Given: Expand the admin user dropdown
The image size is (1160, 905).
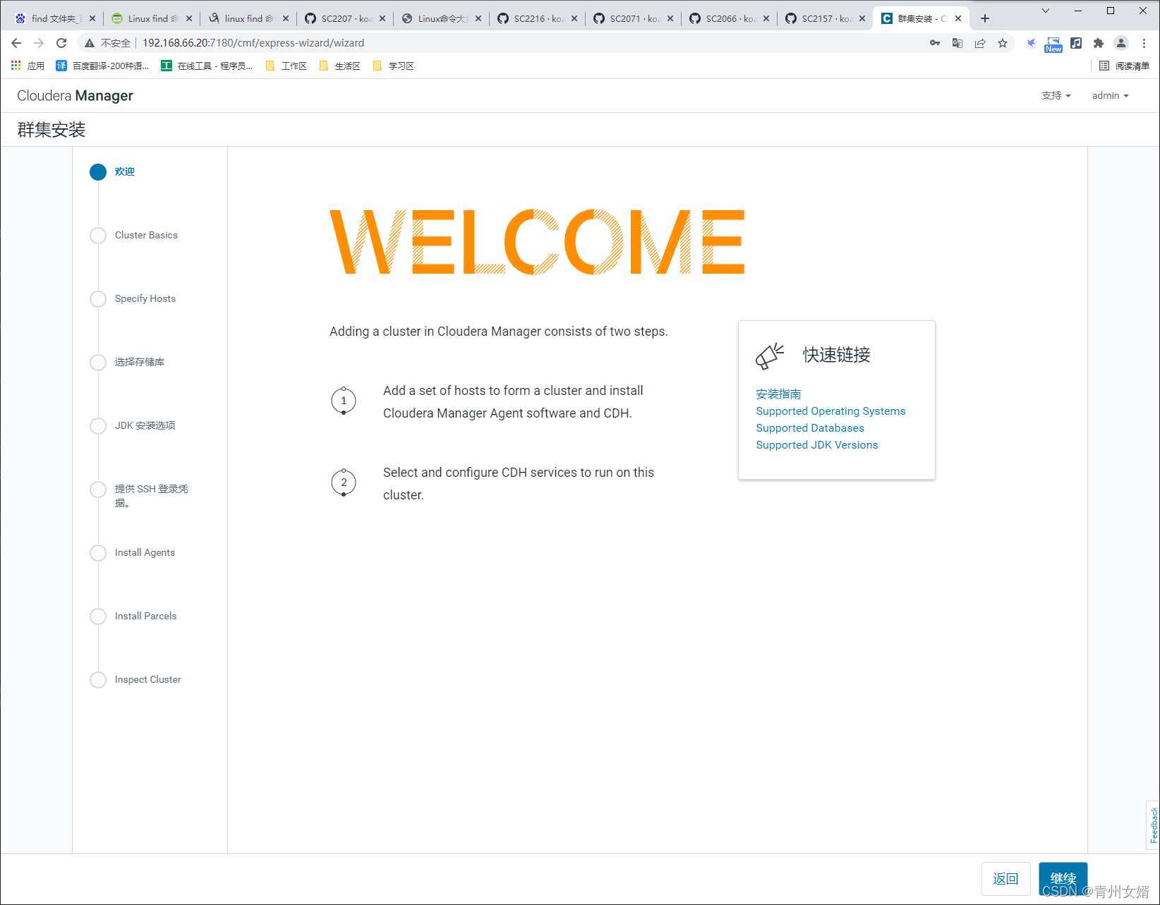Looking at the screenshot, I should pyautogui.click(x=1110, y=95).
